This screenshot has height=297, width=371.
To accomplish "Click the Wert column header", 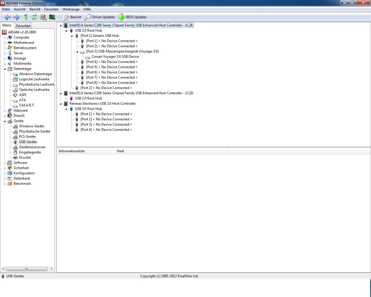I will click(x=171, y=151).
